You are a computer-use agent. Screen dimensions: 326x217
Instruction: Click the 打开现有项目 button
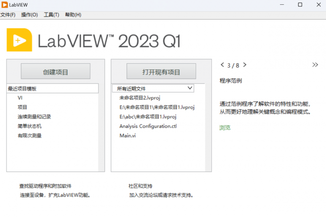161,71
